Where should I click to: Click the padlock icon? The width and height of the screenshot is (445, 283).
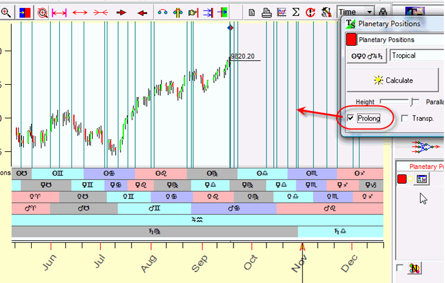383,12
